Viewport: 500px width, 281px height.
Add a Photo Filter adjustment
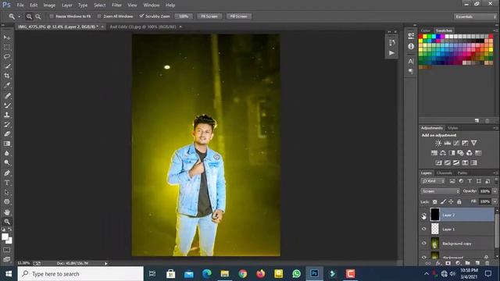coord(460,153)
